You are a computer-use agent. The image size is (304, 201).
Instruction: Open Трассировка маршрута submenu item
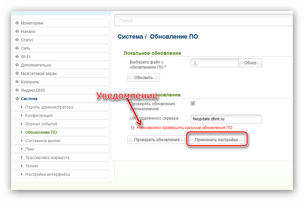(x=61, y=157)
